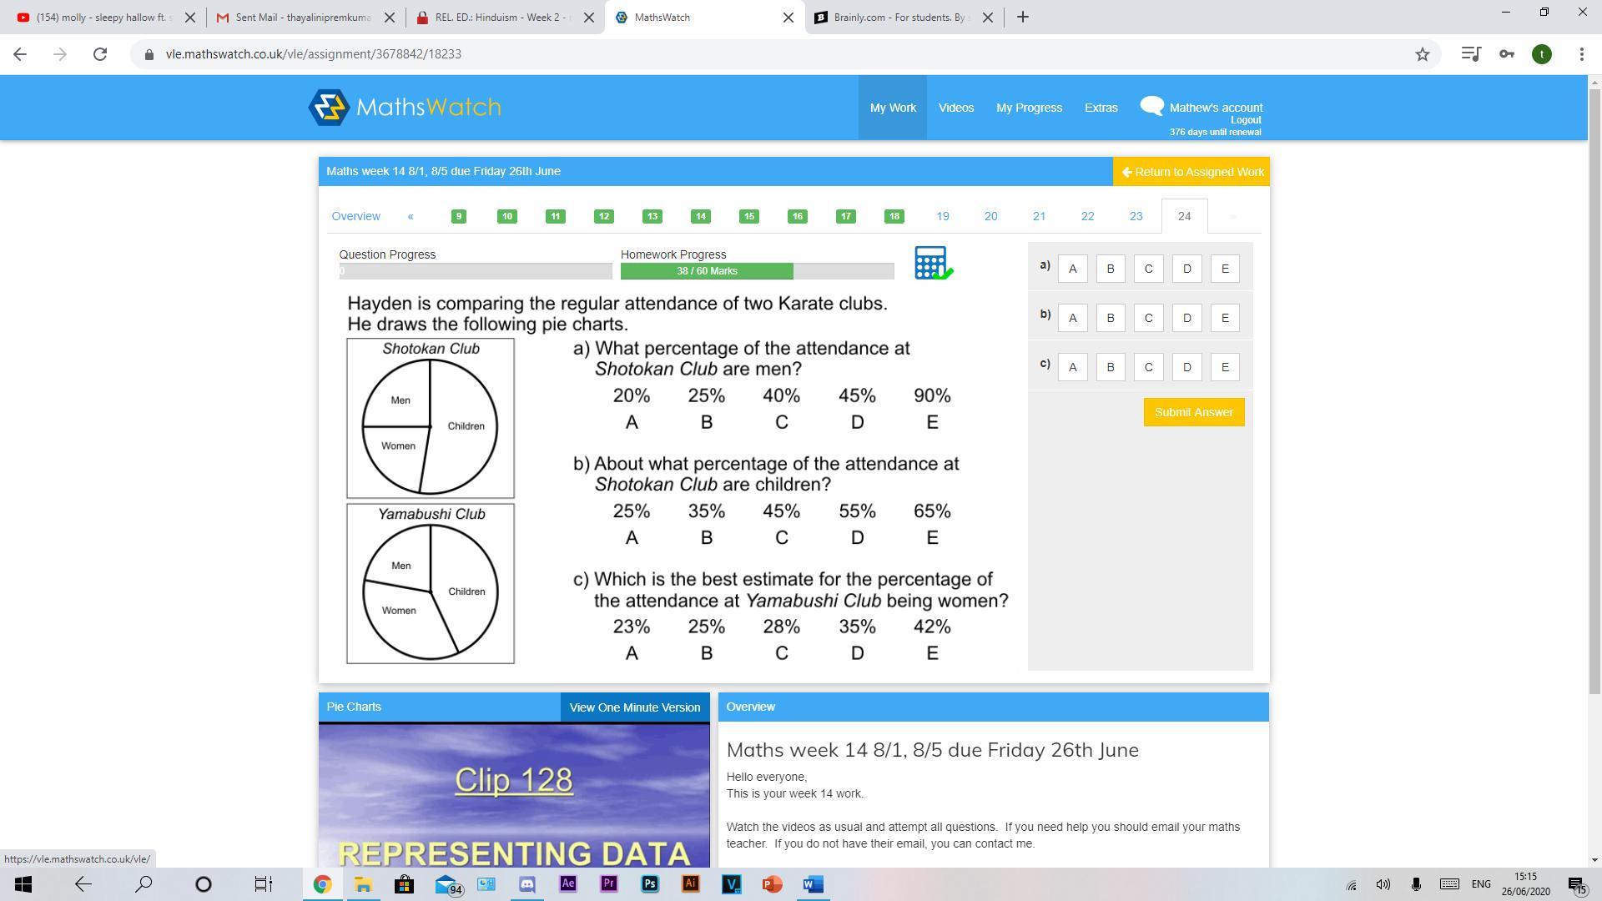Open a new browser tab
1602x901 pixels.
1023,18
